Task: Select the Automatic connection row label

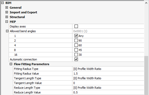Action: click(23, 59)
